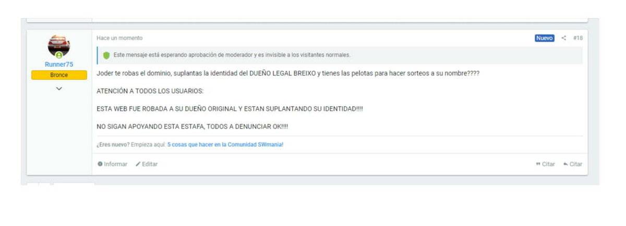
Task: Click the share icon next to #18
Action: (x=564, y=38)
